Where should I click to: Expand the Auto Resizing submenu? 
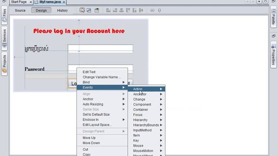pyautogui.click(x=102, y=104)
